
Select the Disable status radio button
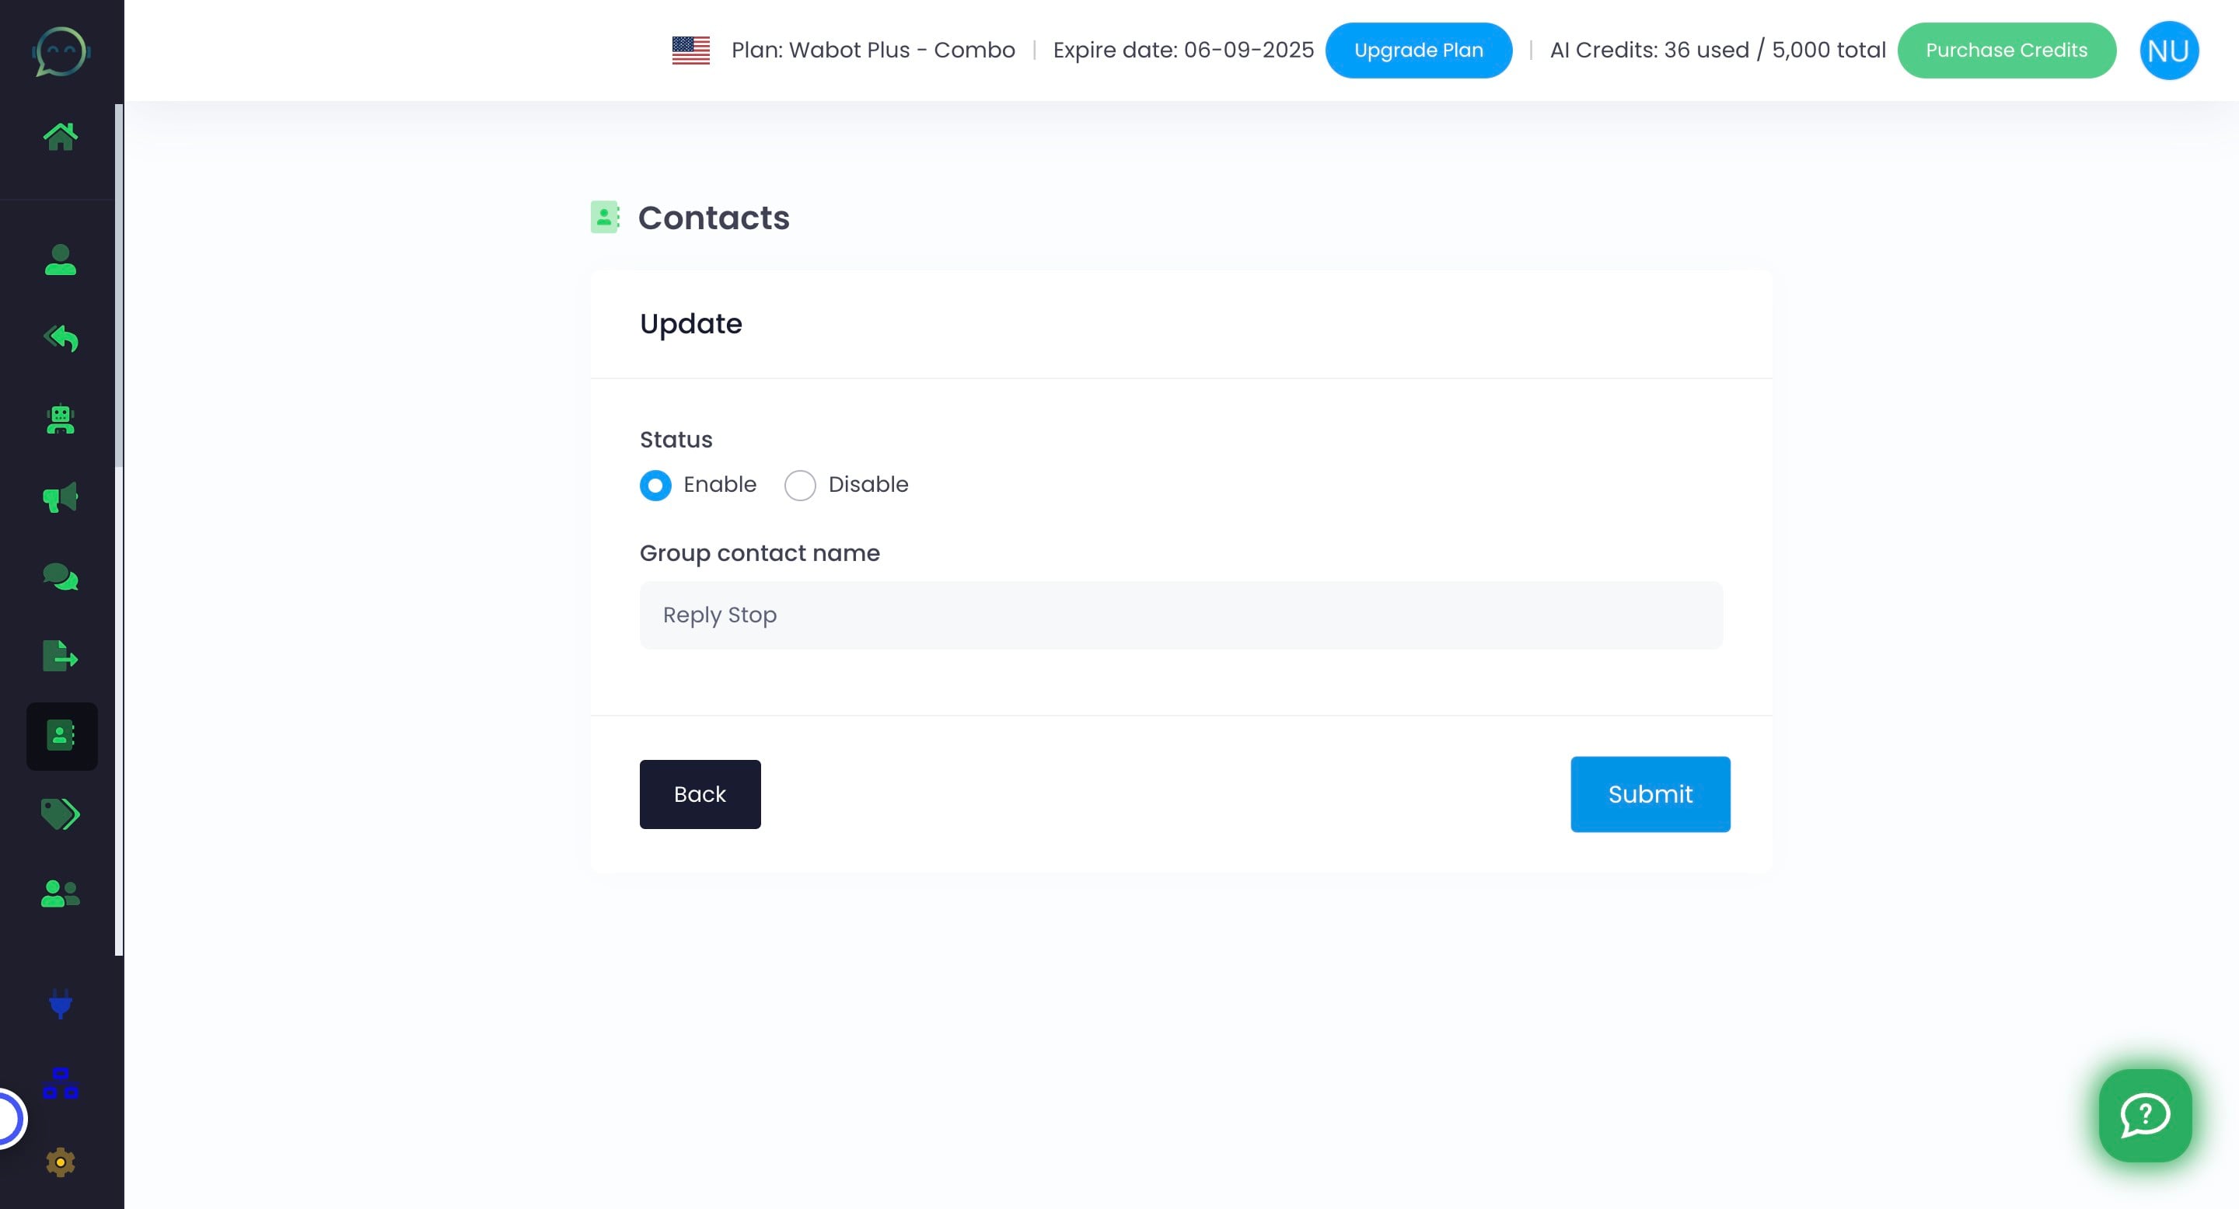pos(800,485)
